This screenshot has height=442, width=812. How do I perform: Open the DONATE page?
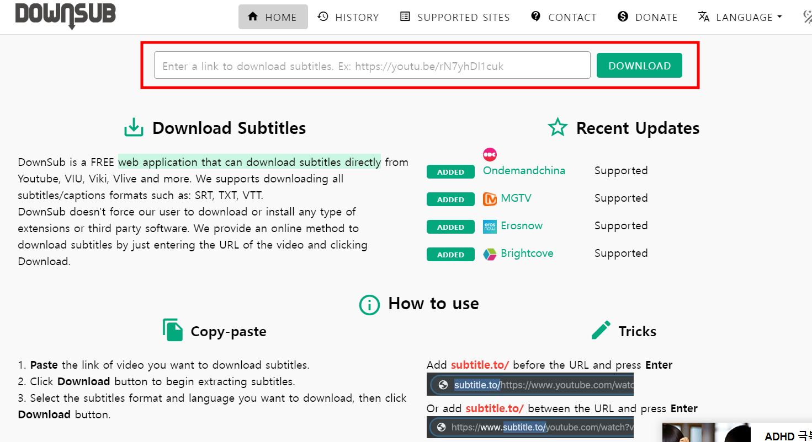648,17
